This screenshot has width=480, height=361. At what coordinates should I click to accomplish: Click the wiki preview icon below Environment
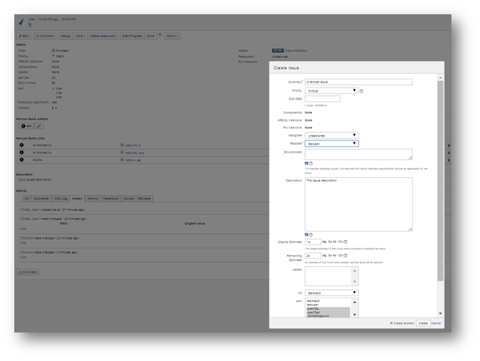(x=306, y=164)
